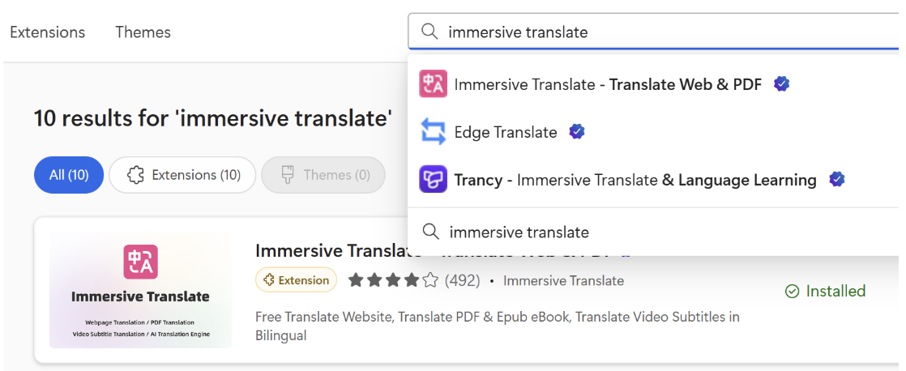The image size is (906, 371).
Task: Click the Trancy purple suggestion icon
Action: pos(433,180)
